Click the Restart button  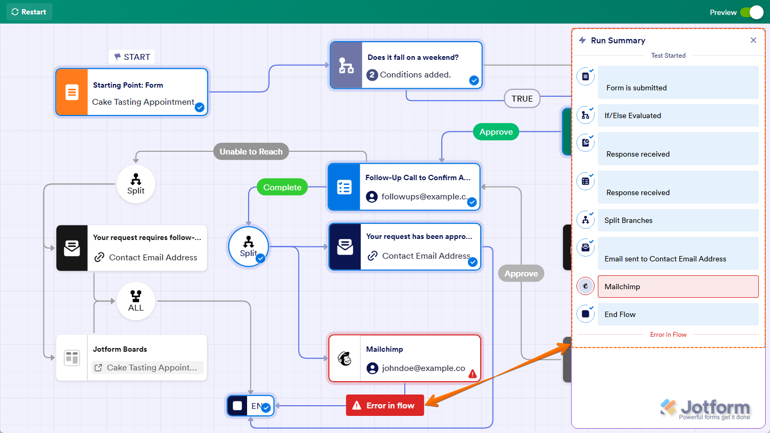point(29,12)
